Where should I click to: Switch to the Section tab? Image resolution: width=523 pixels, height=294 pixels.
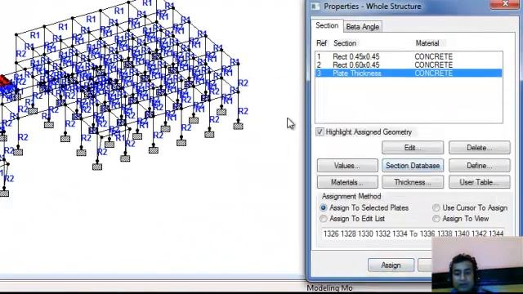327,25
